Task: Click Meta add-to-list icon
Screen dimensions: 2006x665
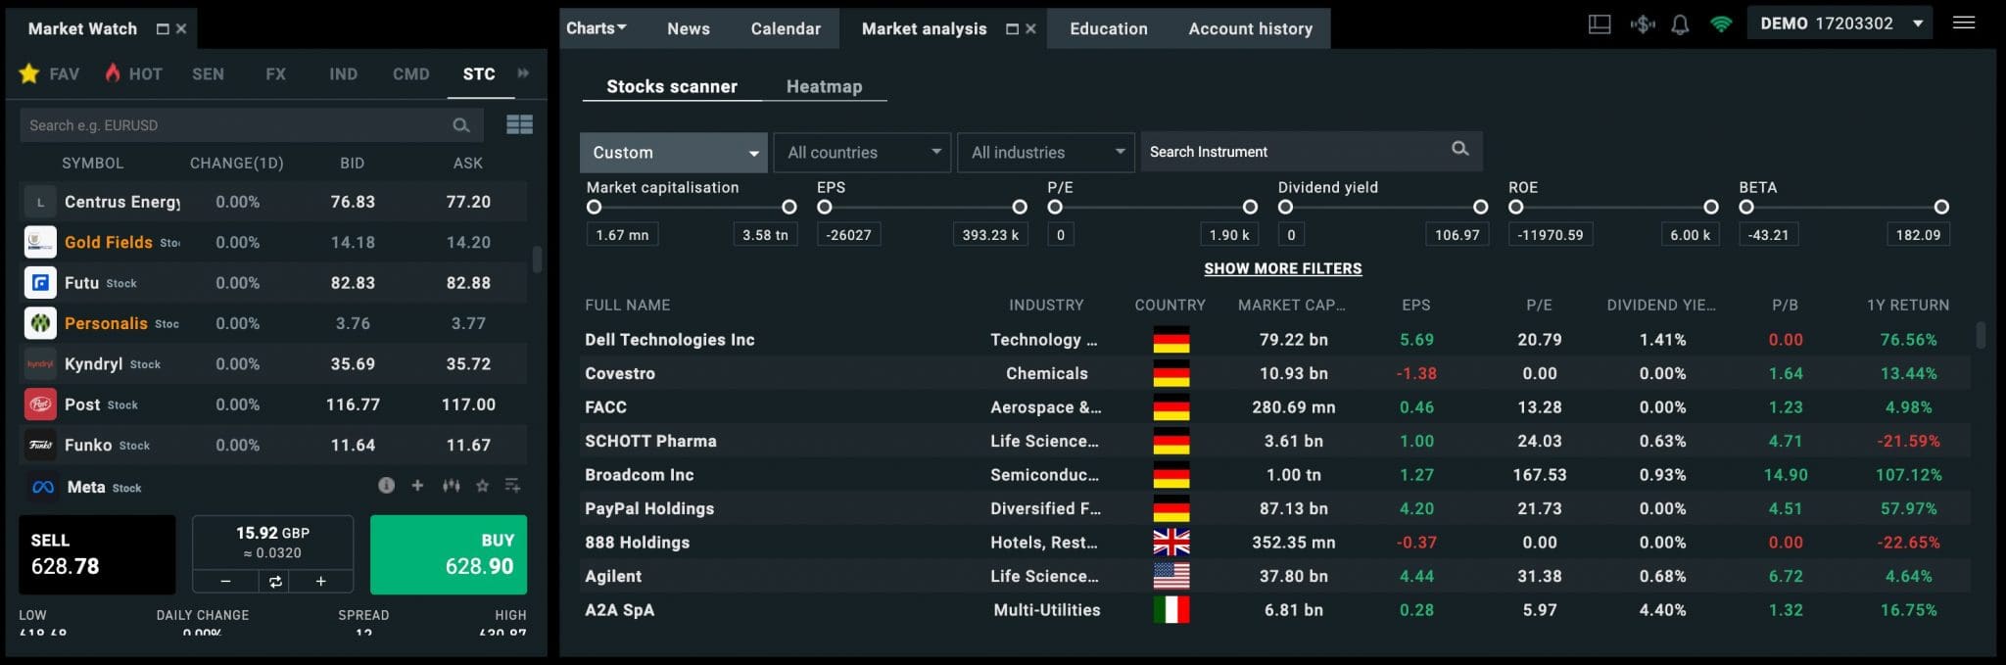Action: (512, 485)
